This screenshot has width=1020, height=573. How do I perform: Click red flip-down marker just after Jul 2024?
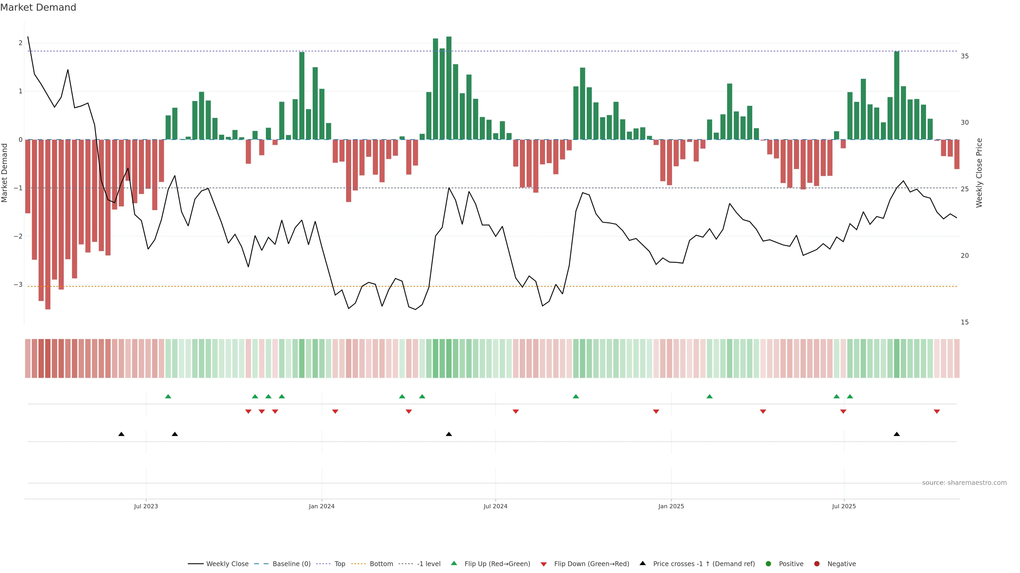[x=516, y=412]
